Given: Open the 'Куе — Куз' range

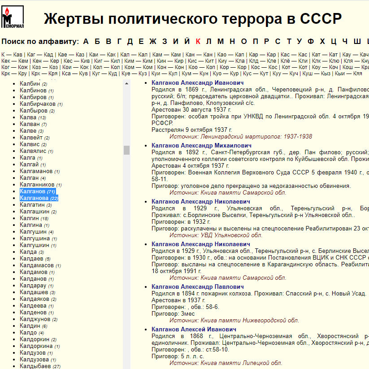Looking at the screenshot, I should point(134,74).
